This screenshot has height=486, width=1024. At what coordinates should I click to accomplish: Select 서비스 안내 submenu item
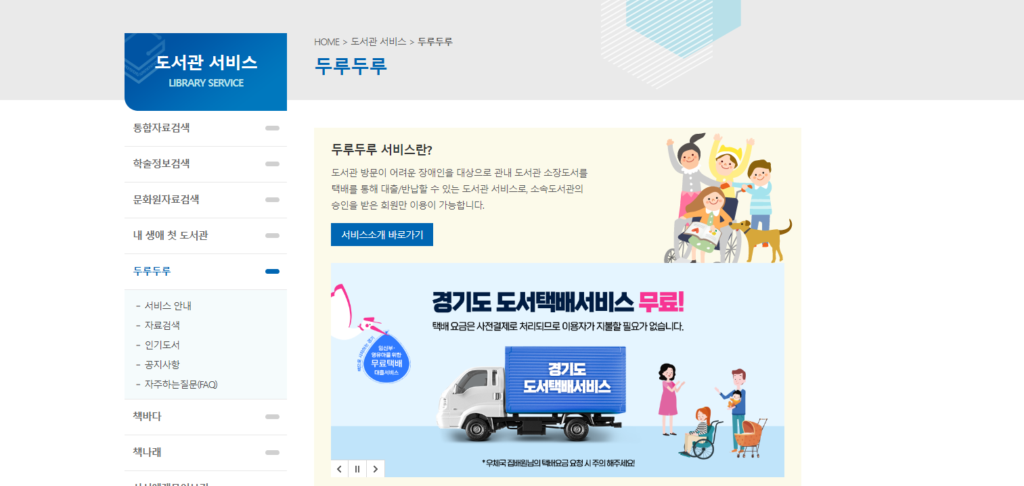coord(168,306)
